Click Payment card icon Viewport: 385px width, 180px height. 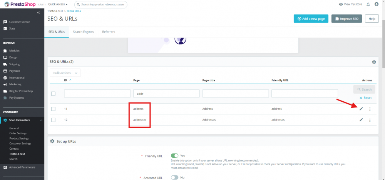(x=5, y=71)
